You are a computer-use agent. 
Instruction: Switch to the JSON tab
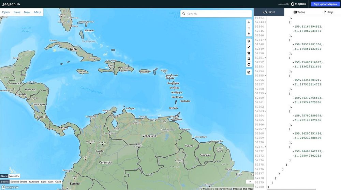click(x=269, y=12)
